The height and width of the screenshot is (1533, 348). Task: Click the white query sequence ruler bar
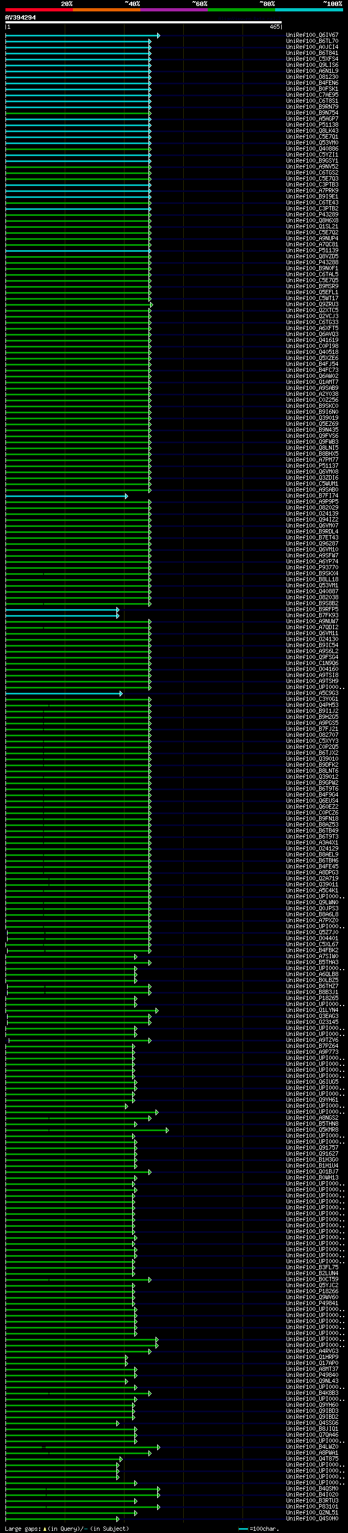(144, 23)
